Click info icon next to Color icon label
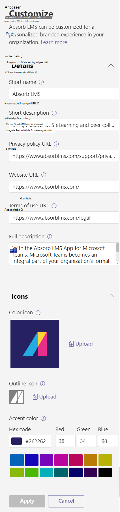The image size is (120, 512). pos(38,313)
